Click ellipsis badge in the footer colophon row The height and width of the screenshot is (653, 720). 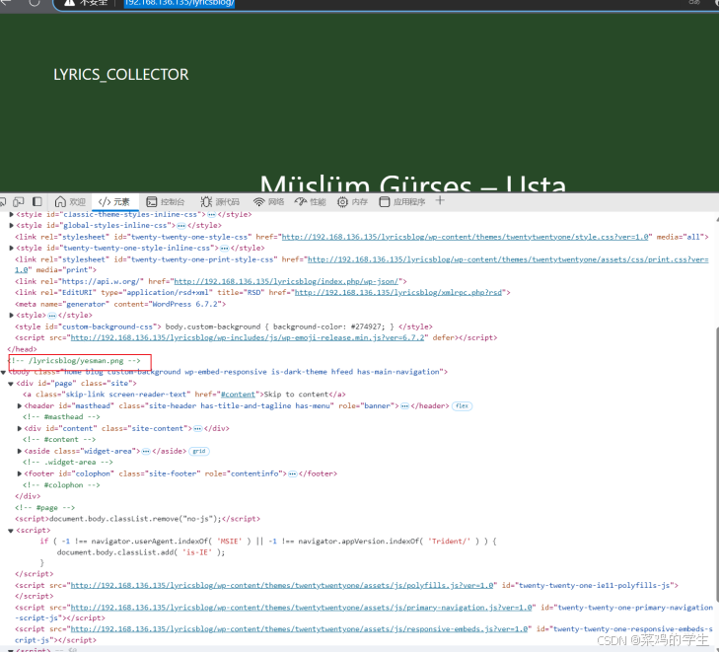[293, 473]
